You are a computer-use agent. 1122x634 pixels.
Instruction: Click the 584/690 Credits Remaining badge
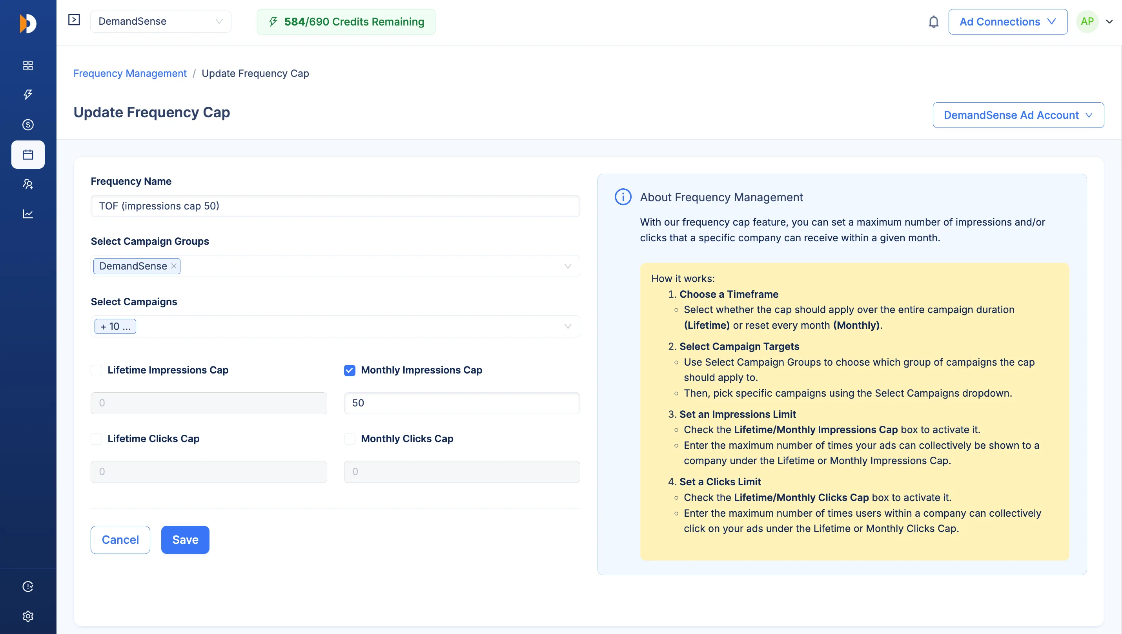346,22
